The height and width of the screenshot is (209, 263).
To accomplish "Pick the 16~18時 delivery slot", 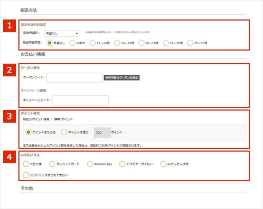I will 141,43.
